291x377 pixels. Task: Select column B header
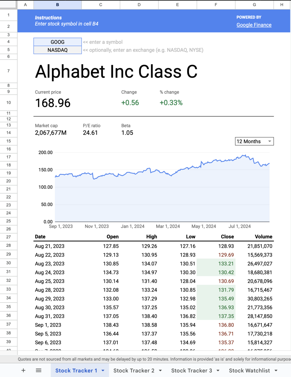click(x=58, y=5)
